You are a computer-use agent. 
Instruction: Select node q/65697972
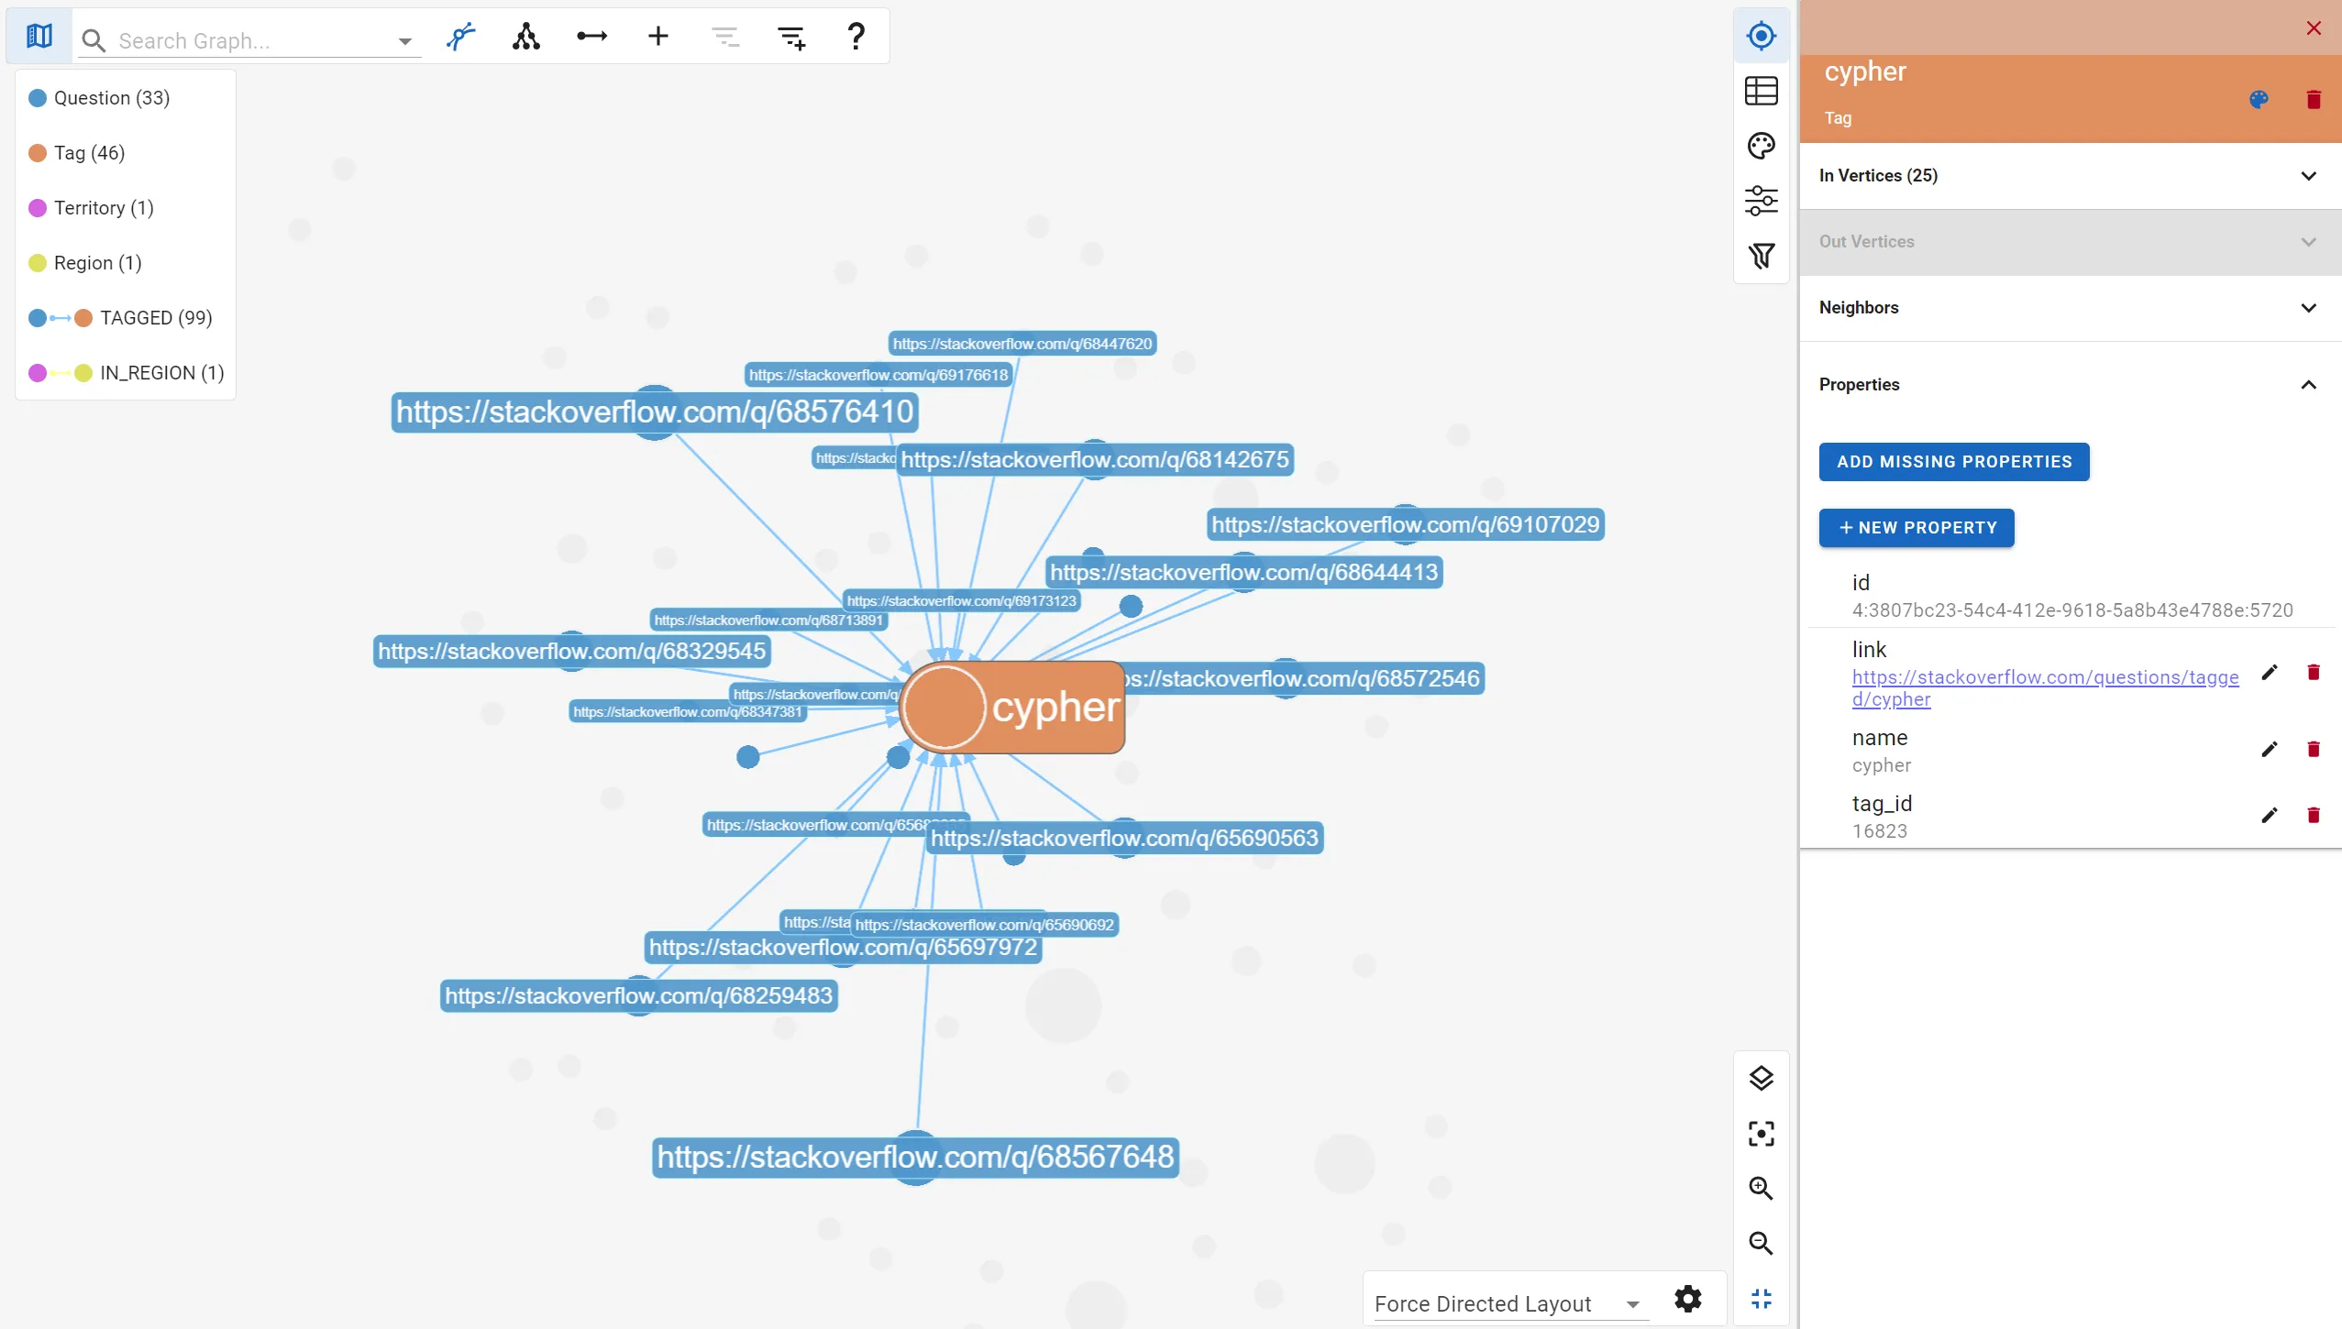(x=843, y=947)
